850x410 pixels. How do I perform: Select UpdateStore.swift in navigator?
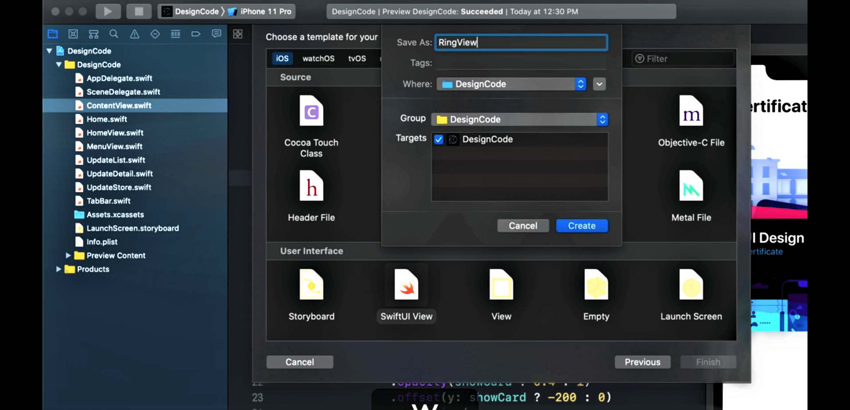click(x=135, y=187)
